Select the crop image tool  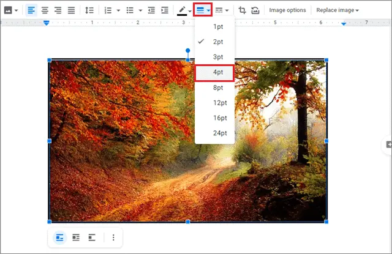point(242,10)
